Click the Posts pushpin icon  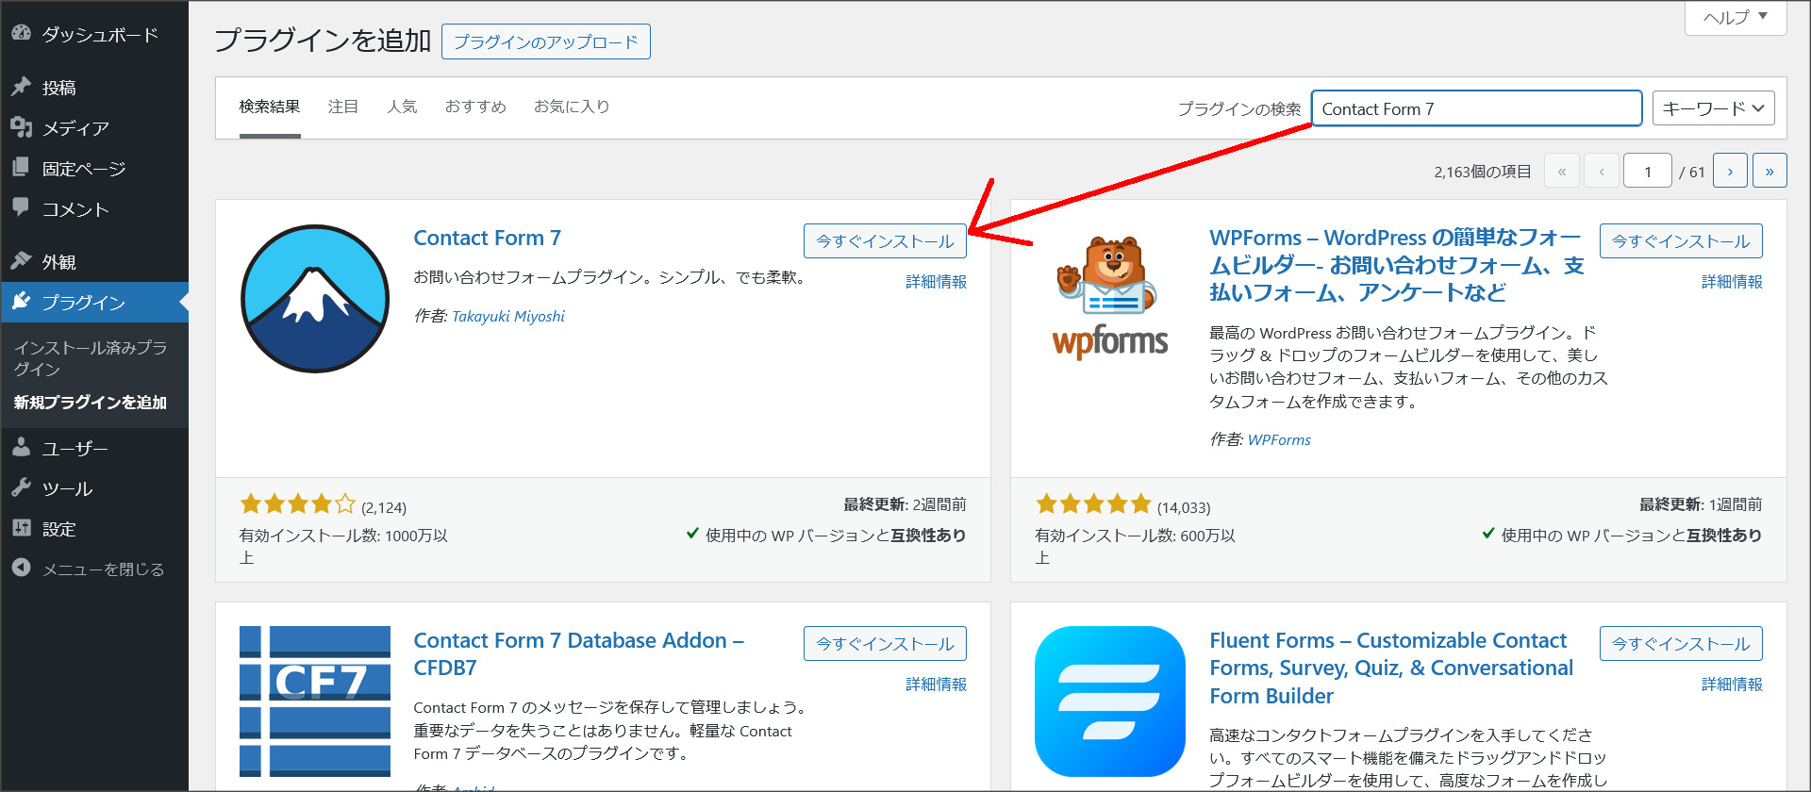coord(21,87)
